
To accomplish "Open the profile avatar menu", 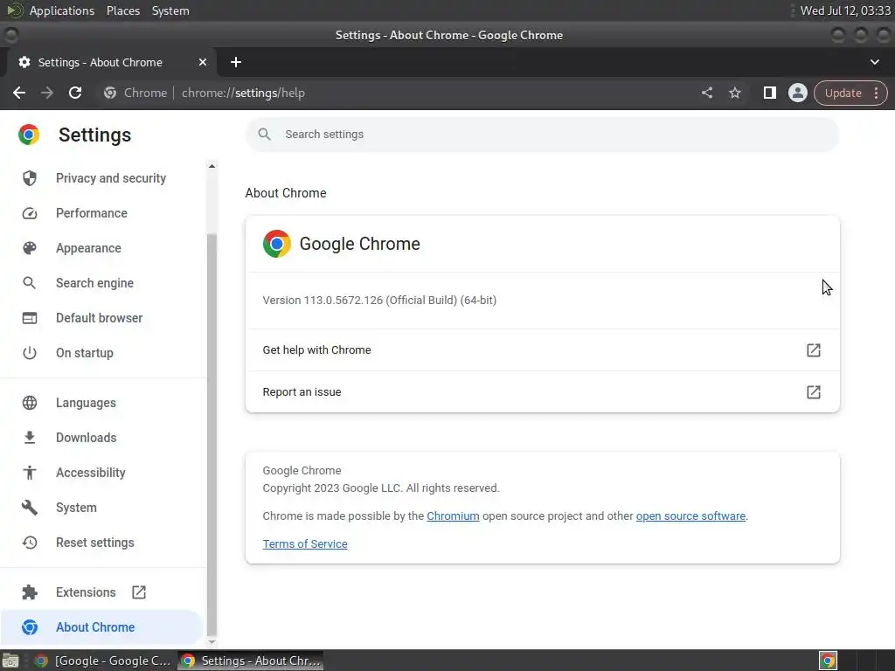I will tap(797, 93).
